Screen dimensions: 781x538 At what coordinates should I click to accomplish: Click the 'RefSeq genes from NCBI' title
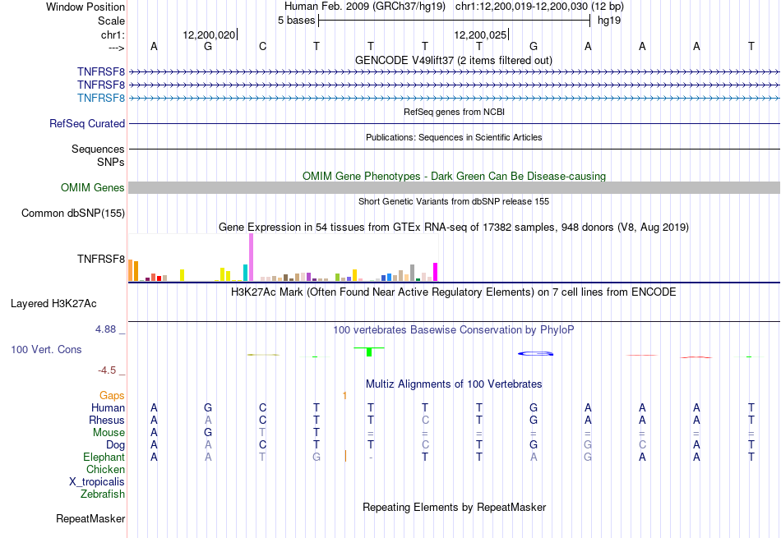pyautogui.click(x=454, y=112)
